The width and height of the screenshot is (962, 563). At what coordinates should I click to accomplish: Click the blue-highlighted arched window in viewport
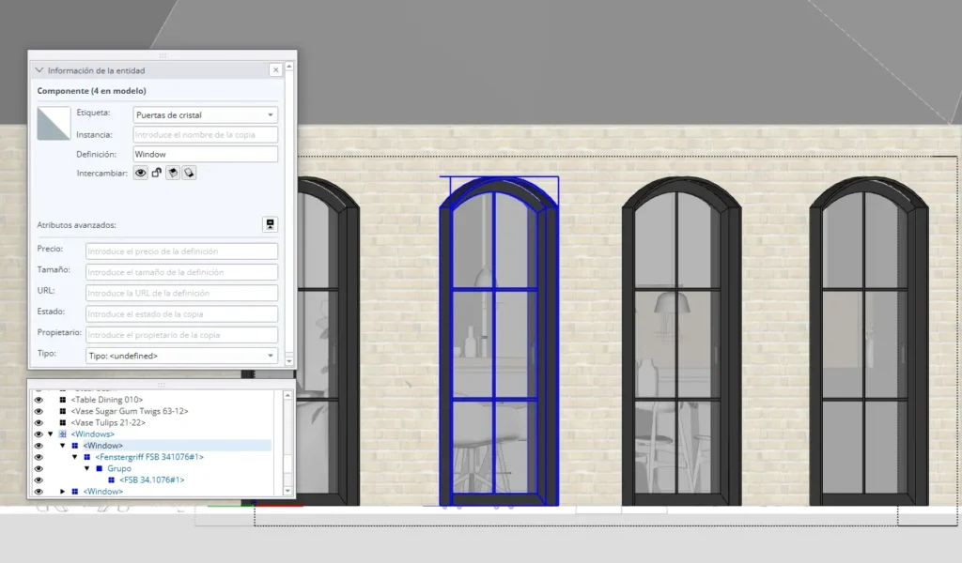[x=499, y=343]
